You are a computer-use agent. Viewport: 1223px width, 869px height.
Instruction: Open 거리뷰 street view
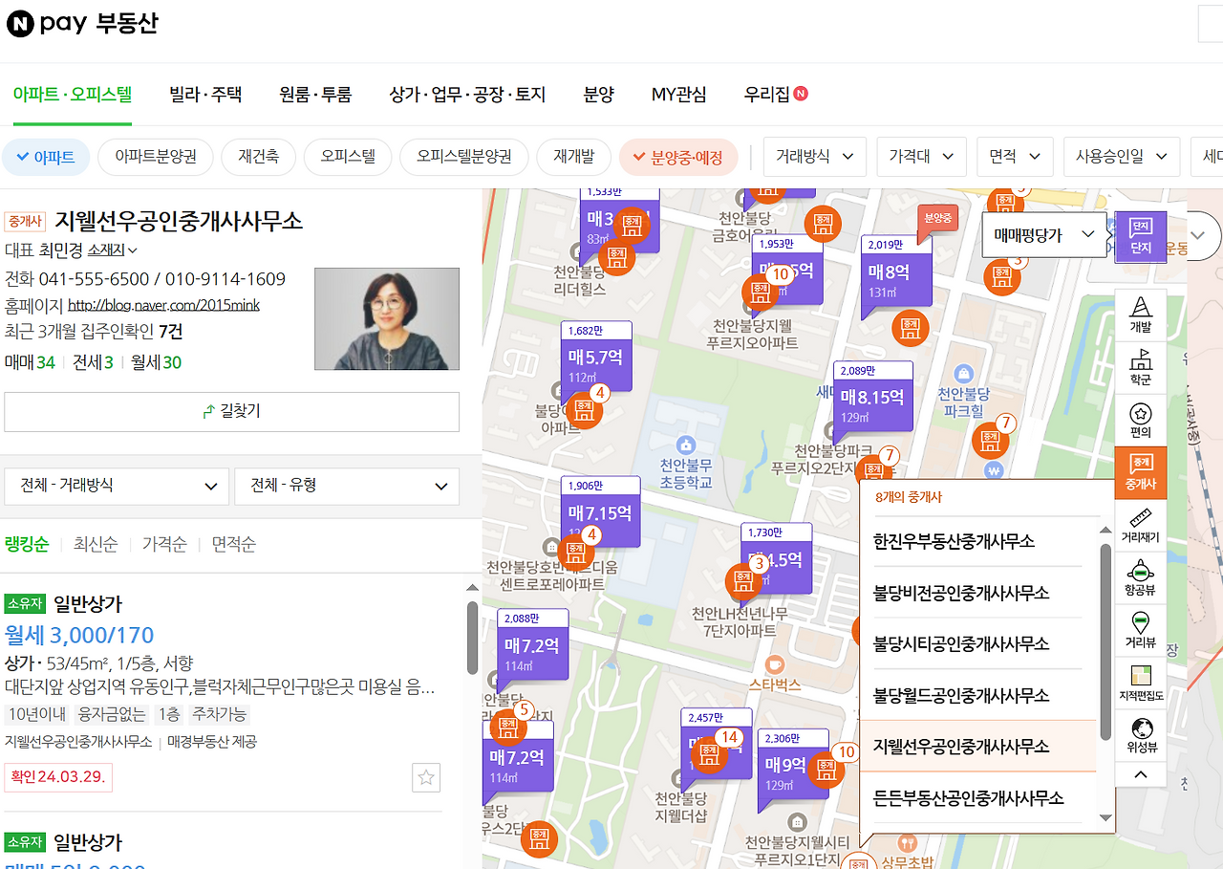click(x=1141, y=629)
